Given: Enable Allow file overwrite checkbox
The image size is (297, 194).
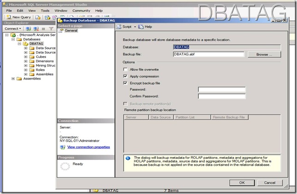Looking at the screenshot, I should click(x=125, y=69).
